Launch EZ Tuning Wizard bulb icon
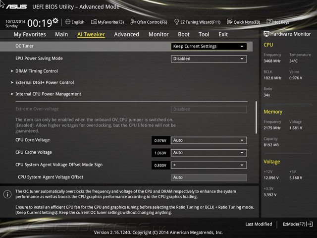Viewport: 317px width, 238px height. click(176, 22)
